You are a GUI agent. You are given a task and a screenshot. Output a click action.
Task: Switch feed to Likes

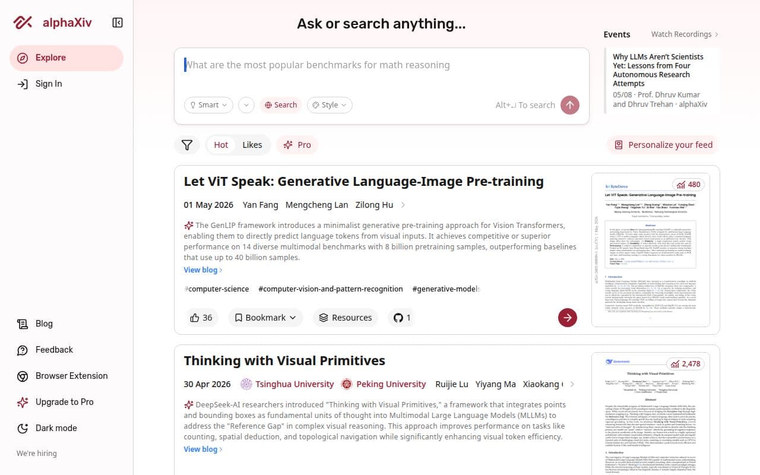point(252,145)
